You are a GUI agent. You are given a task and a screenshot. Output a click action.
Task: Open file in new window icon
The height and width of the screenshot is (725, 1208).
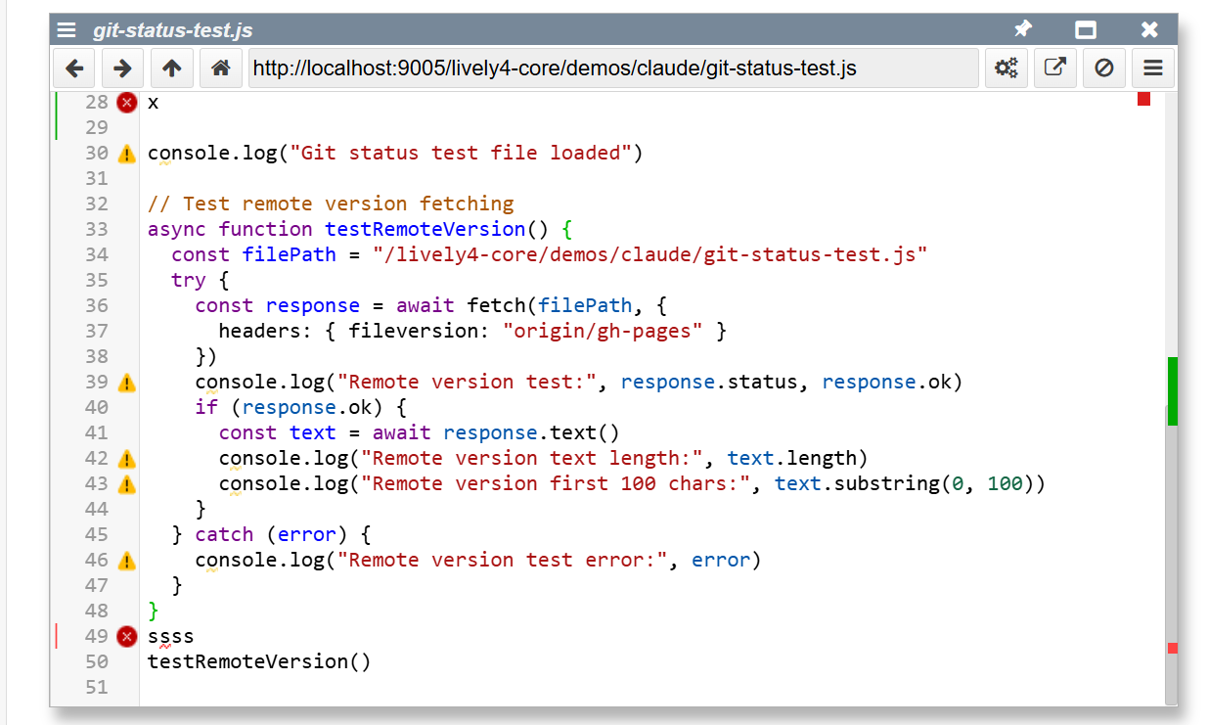point(1054,68)
